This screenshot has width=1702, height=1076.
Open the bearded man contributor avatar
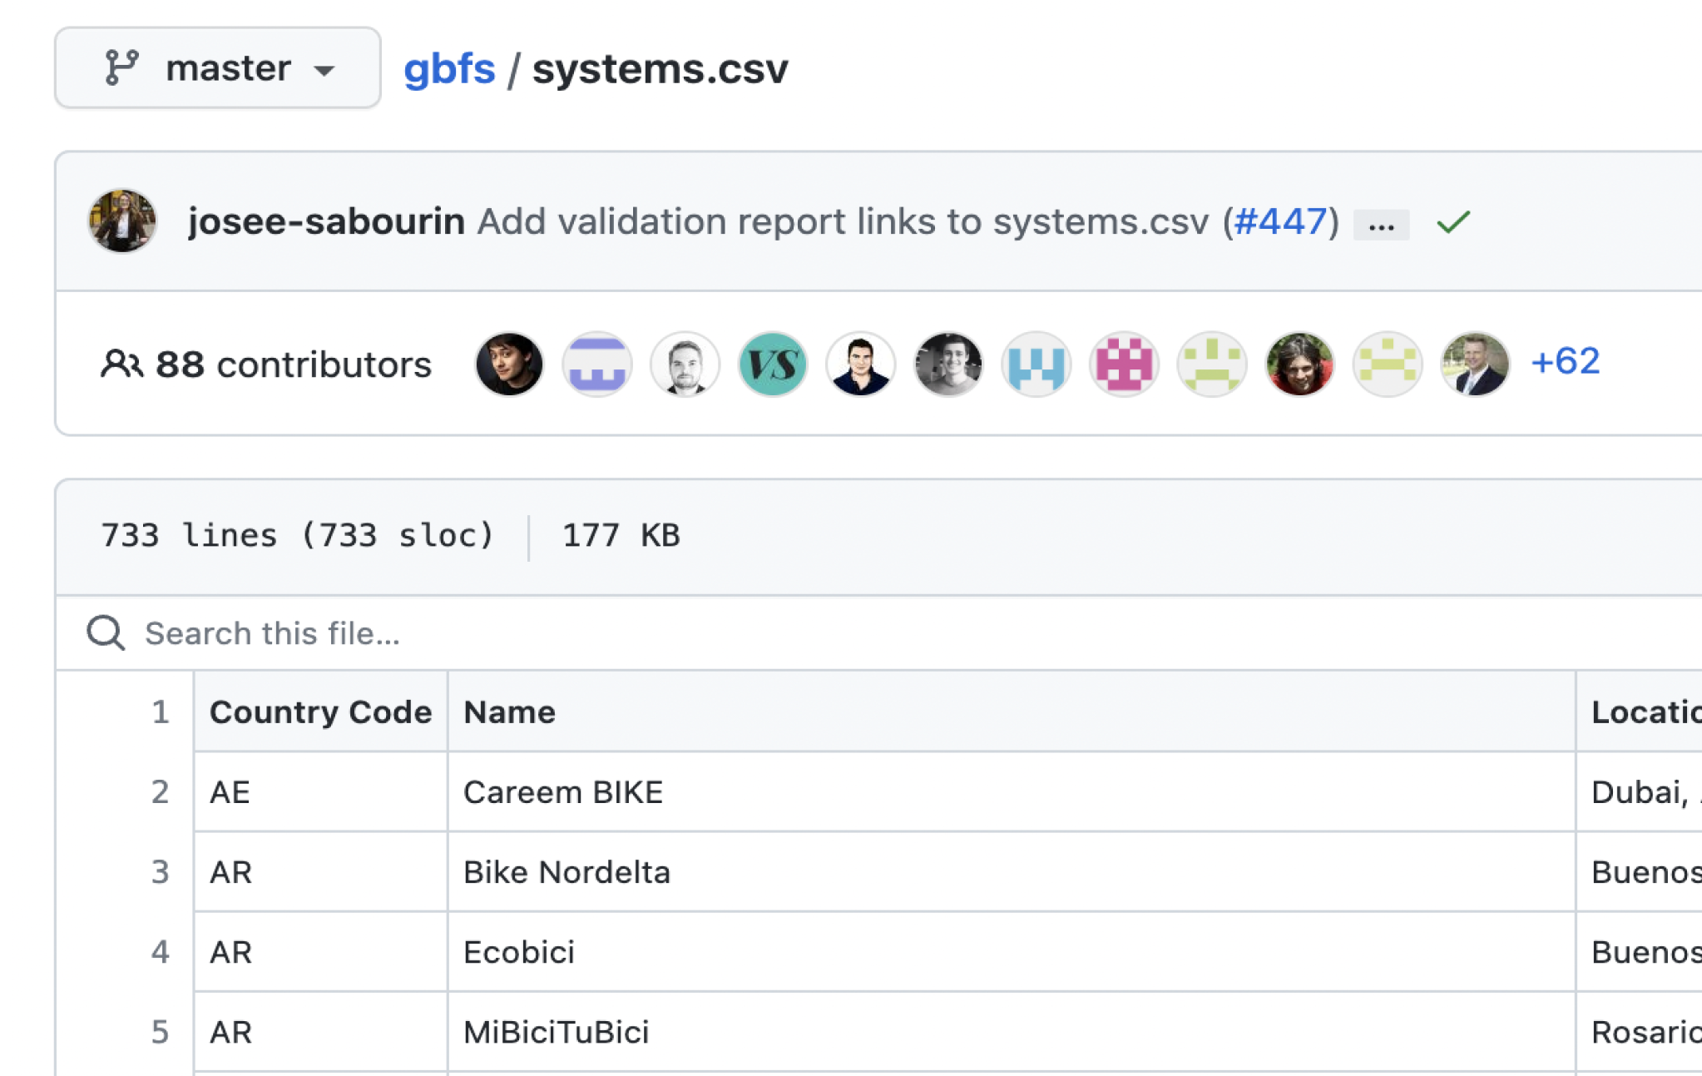tap(685, 364)
